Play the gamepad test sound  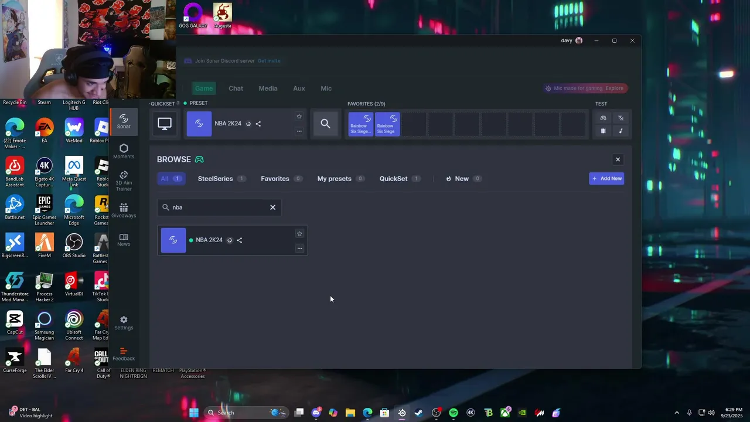point(603,118)
